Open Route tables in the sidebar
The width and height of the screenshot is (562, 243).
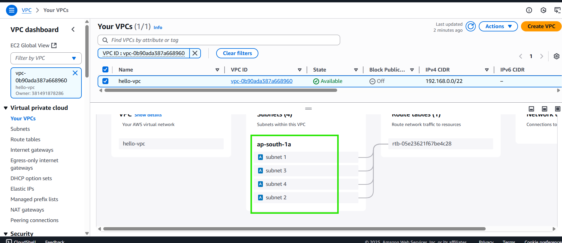(x=25, y=139)
